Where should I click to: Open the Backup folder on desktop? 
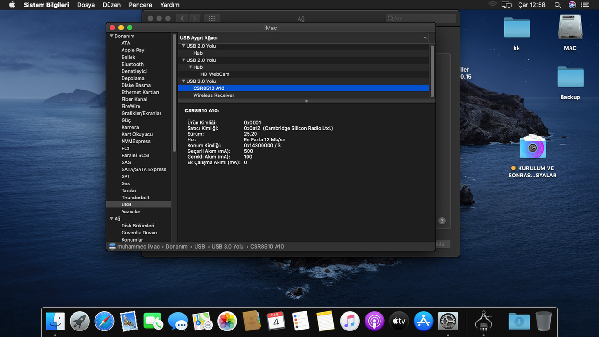tap(570, 78)
